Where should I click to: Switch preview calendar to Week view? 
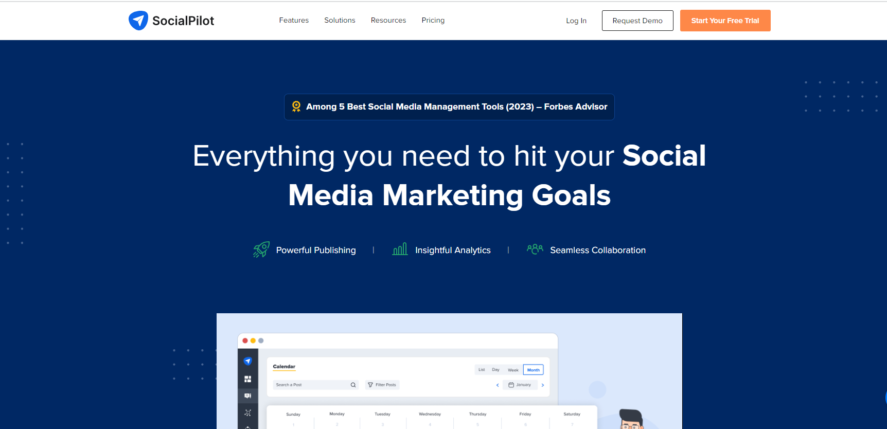click(513, 370)
